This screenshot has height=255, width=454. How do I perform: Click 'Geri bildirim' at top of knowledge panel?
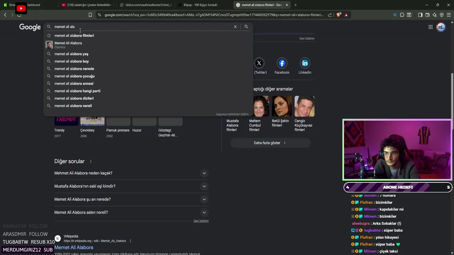tap(307, 39)
